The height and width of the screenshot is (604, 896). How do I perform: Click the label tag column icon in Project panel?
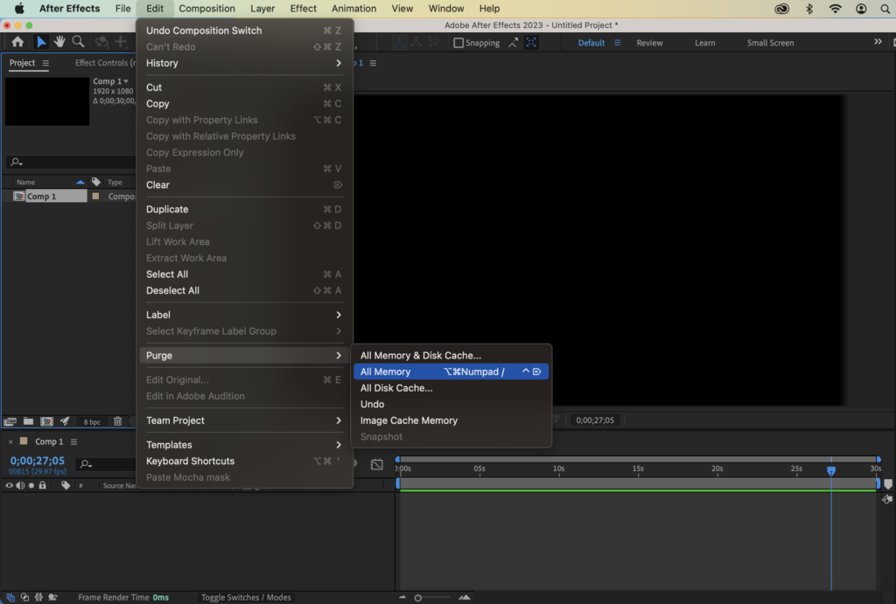click(x=96, y=182)
